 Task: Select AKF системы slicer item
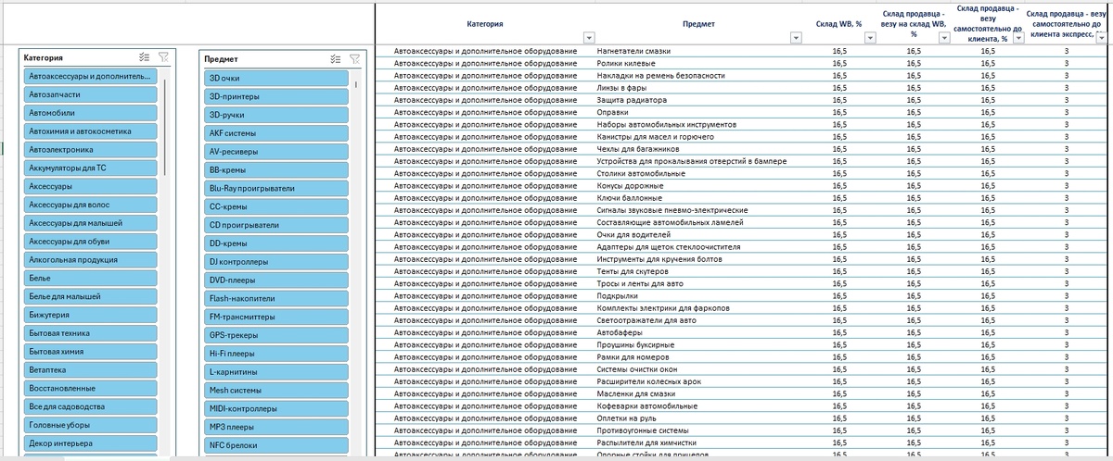click(275, 133)
